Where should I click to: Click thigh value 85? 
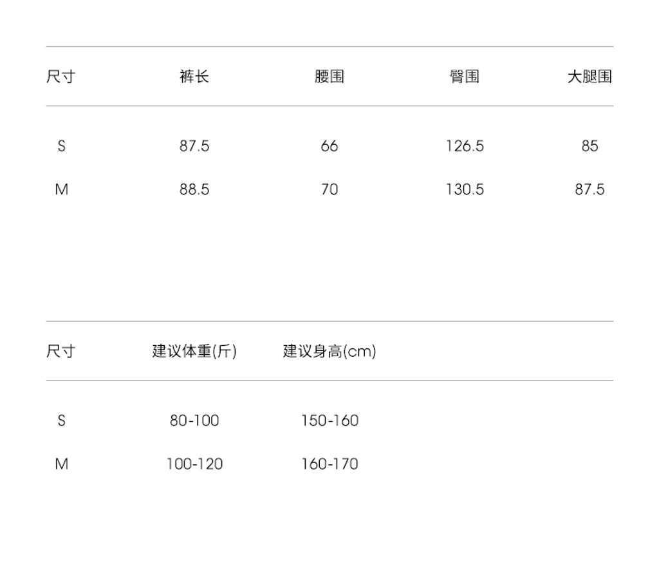click(589, 146)
